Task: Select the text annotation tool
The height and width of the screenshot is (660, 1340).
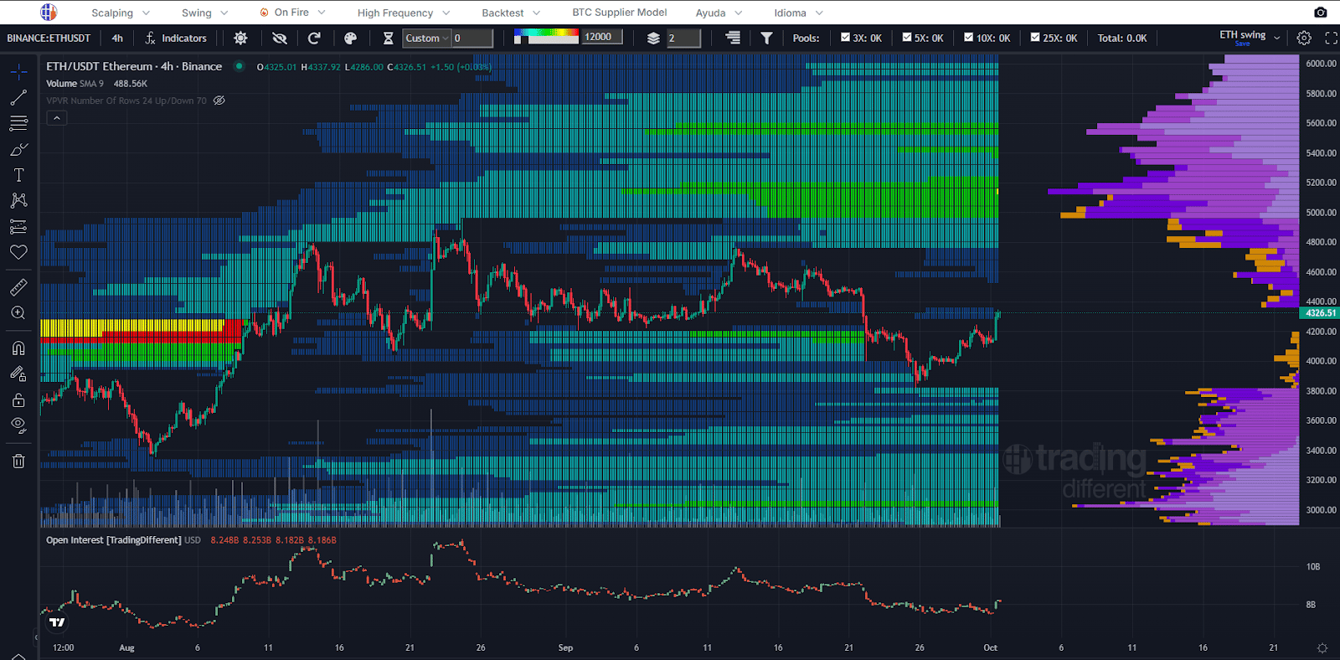Action: click(18, 175)
